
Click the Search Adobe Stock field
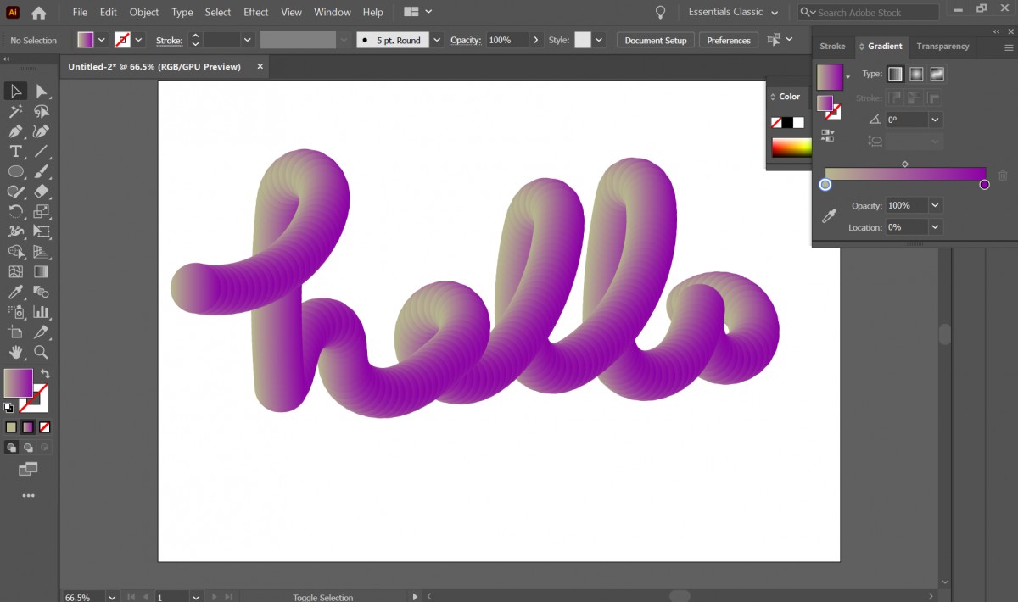(867, 12)
